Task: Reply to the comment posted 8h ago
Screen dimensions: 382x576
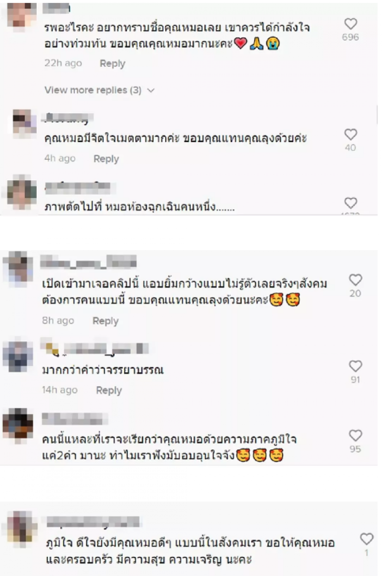Action: pyautogui.click(x=105, y=321)
